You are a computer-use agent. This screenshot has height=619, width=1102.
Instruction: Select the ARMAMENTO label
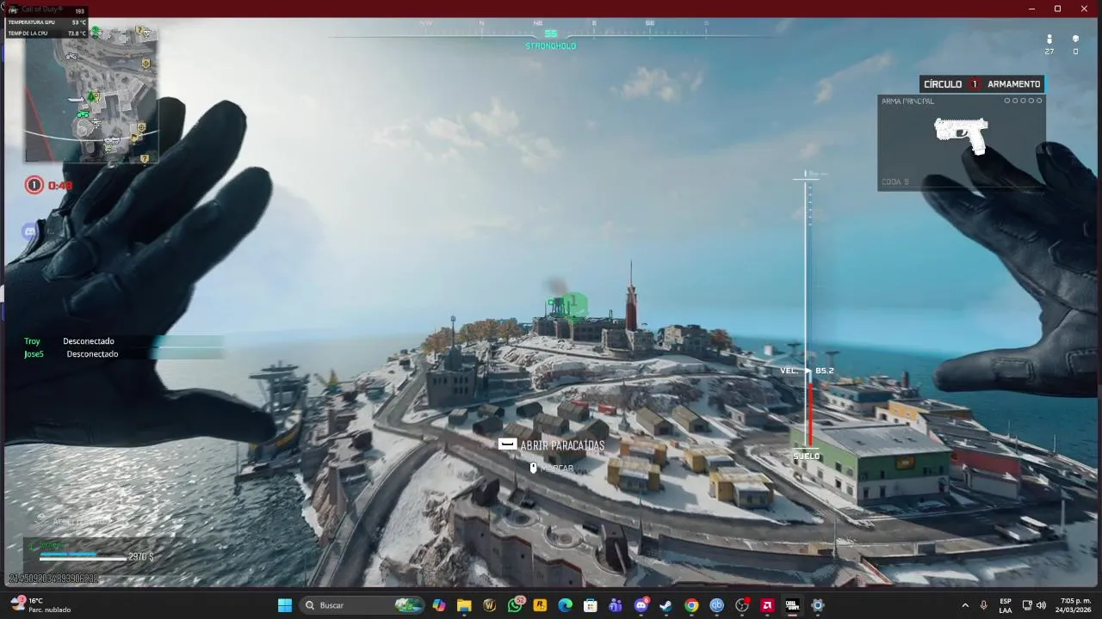[1014, 84]
